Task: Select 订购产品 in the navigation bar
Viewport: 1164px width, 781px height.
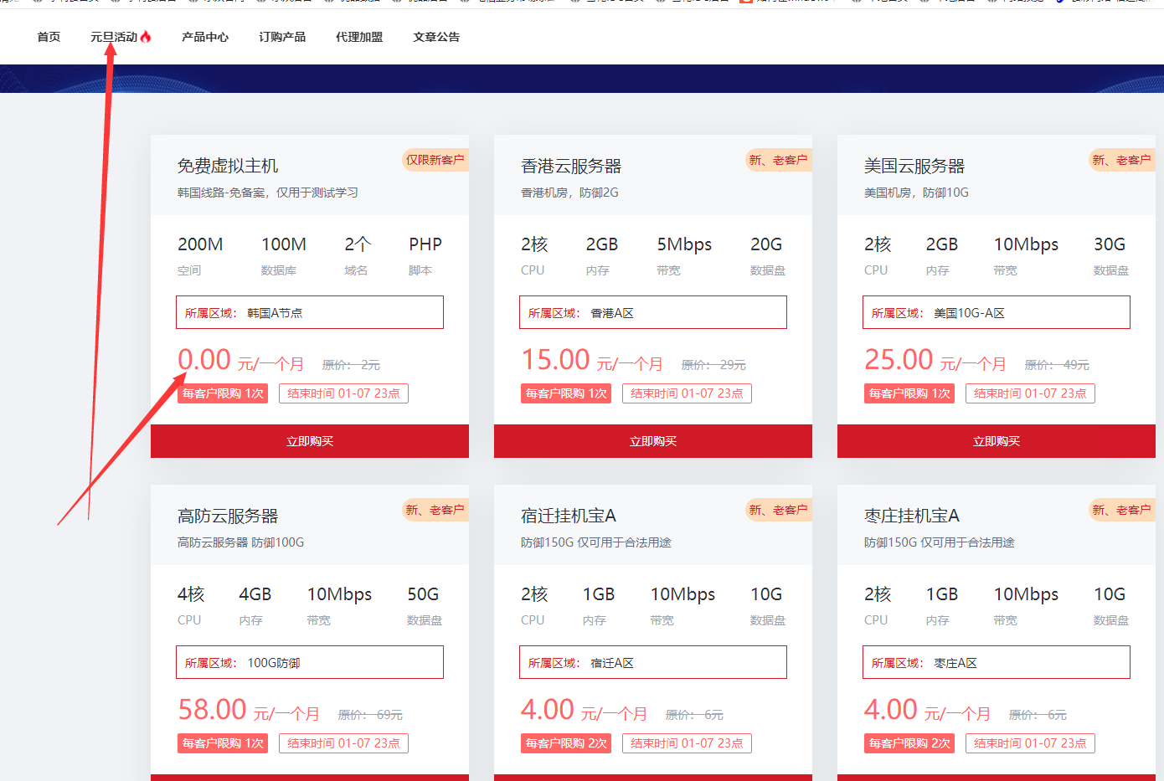Action: tap(281, 36)
